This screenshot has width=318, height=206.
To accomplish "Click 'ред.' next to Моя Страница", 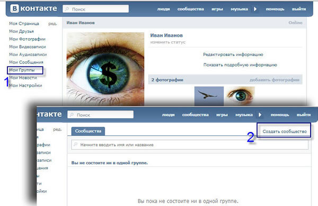I will coord(52,24).
